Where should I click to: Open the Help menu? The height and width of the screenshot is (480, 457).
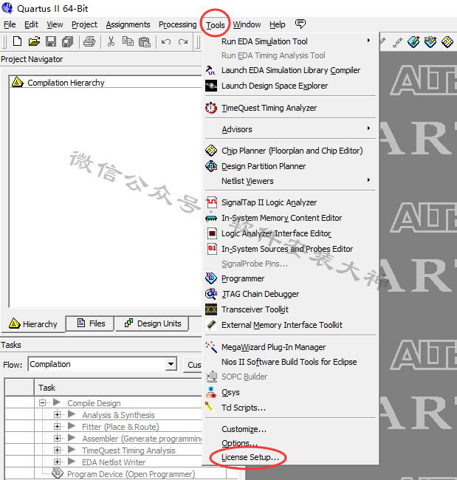[278, 24]
